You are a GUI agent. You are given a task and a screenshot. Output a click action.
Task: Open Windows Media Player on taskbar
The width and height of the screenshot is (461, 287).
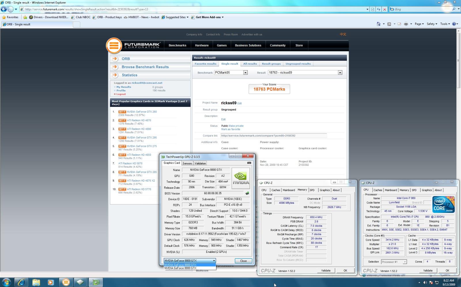(x=51, y=282)
